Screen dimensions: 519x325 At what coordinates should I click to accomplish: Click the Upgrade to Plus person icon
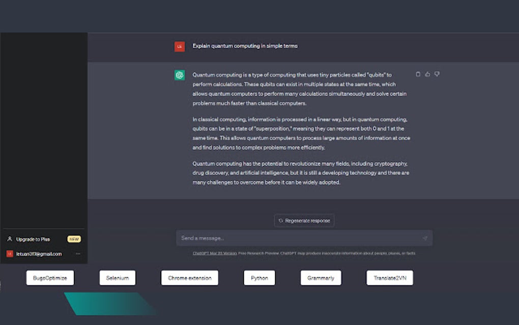(x=10, y=239)
